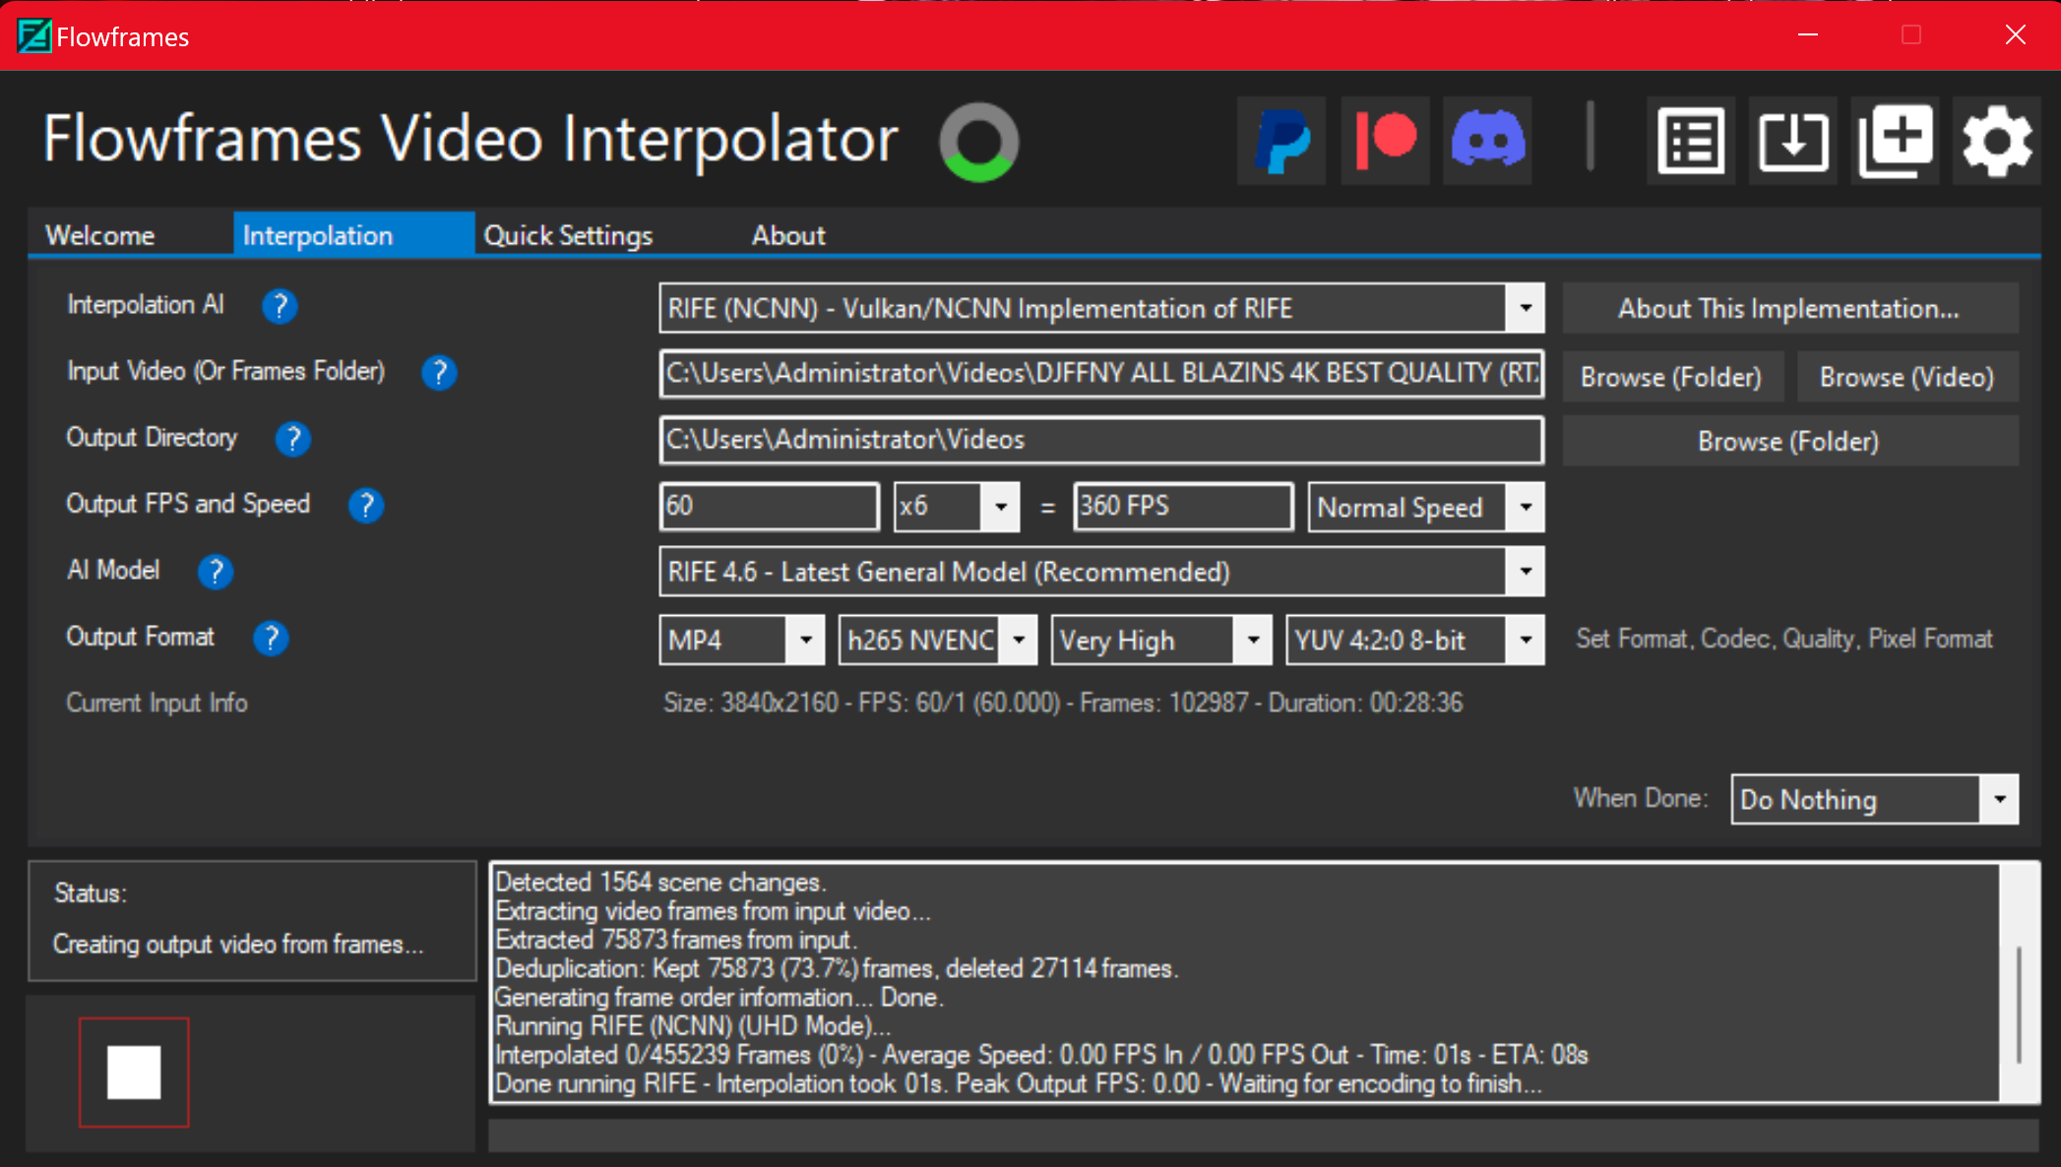Screen dimensions: 2061x1167
Task: Click About This Implementation button
Action: coord(1789,309)
